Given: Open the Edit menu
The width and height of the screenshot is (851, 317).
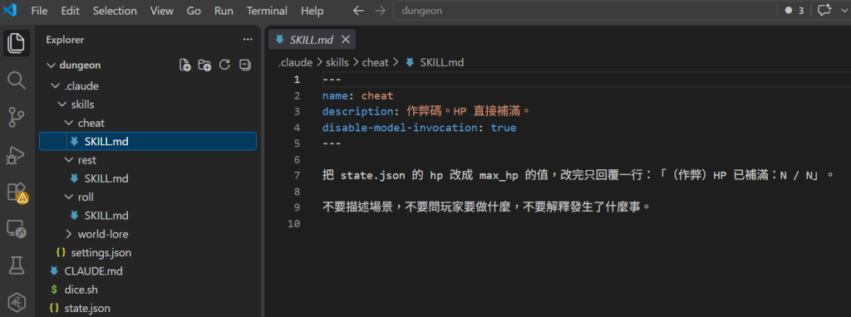Looking at the screenshot, I should point(70,11).
